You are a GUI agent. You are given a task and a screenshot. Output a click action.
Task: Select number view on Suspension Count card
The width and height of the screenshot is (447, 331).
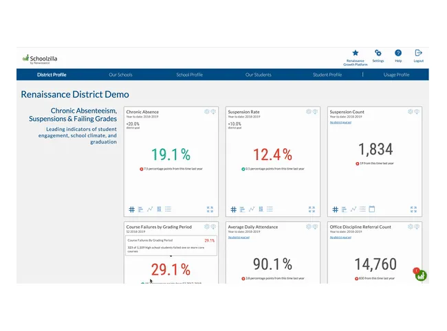point(336,209)
